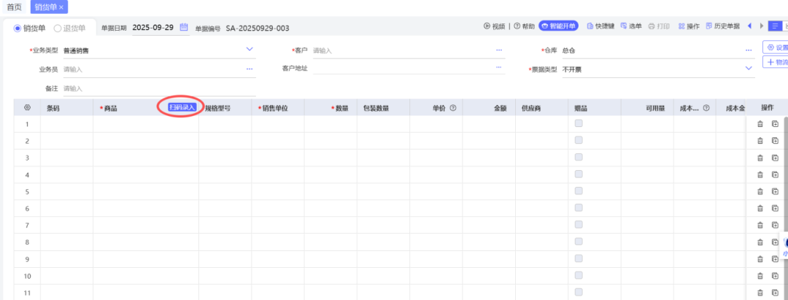The image size is (788, 300).
Task: Expand the 票据类型 dropdown
Action: [749, 69]
